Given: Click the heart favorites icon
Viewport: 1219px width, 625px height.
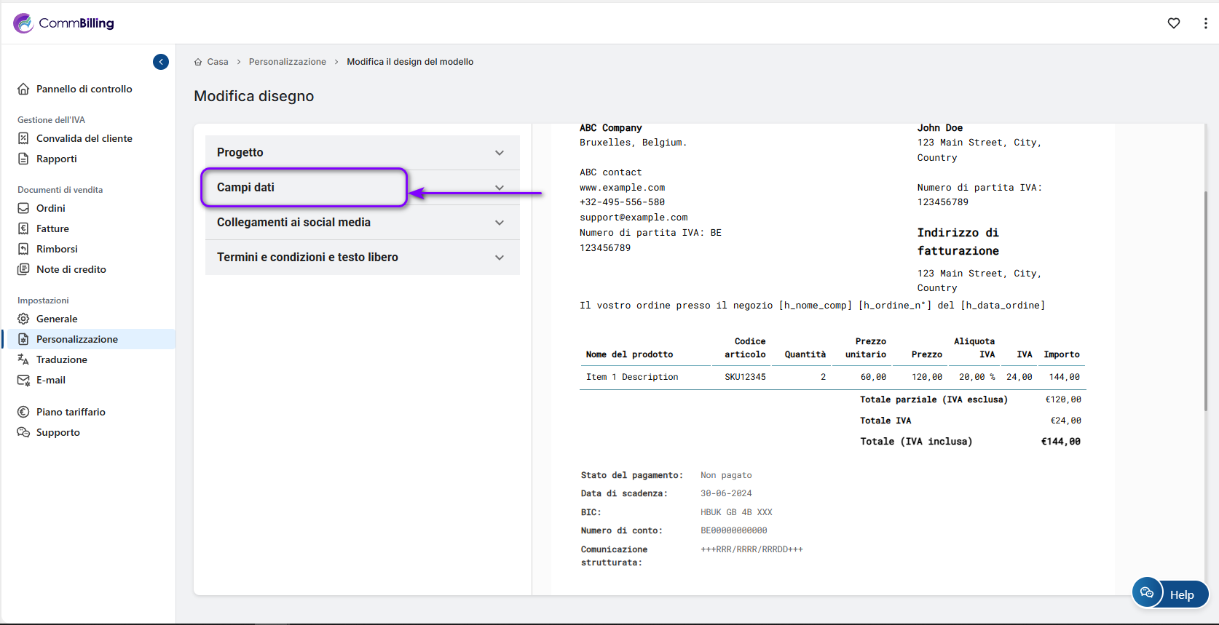Looking at the screenshot, I should click(1174, 23).
